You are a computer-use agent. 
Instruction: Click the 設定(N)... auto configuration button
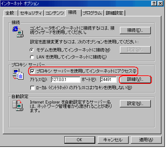pos(135,104)
